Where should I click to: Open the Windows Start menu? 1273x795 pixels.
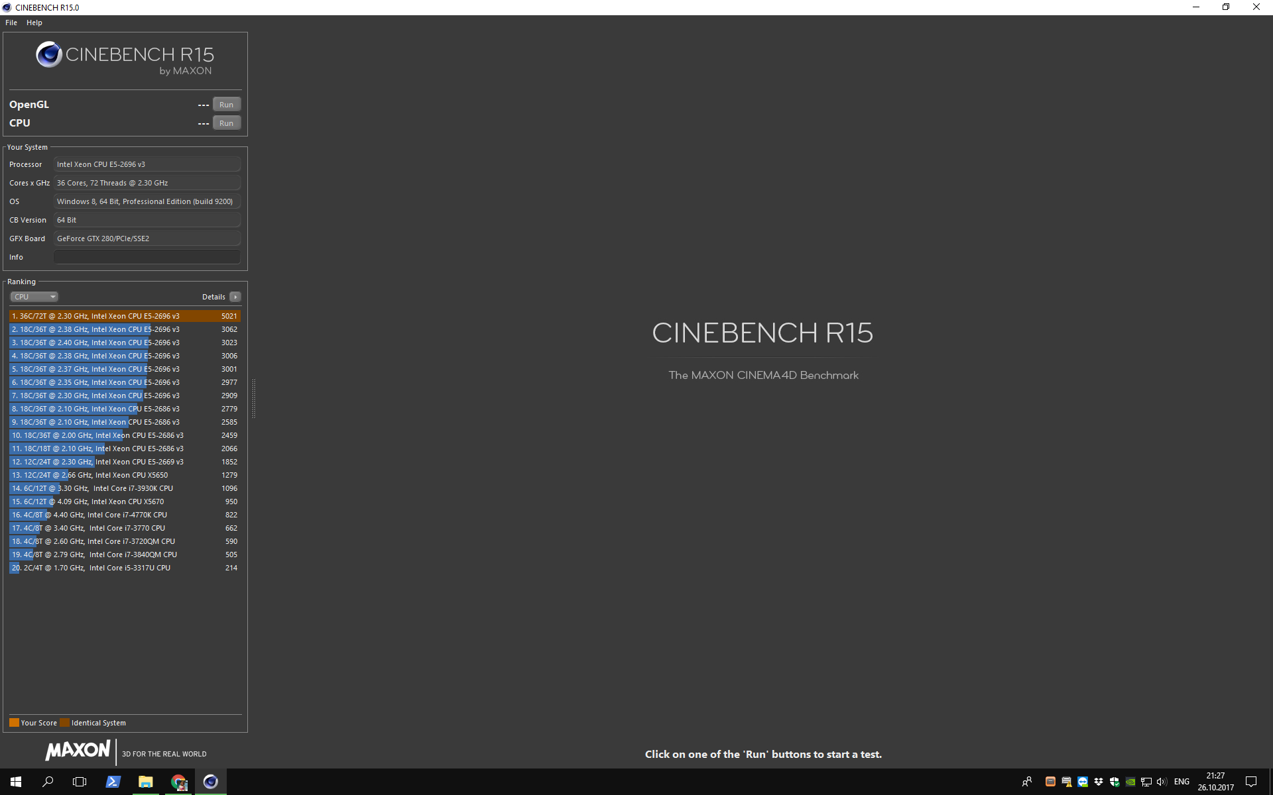[x=16, y=782]
